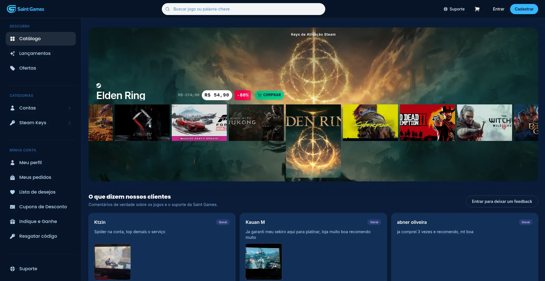Select the Forza Horizon carousel thumbnail
The image size is (545, 281).
pyautogui.click(x=199, y=123)
